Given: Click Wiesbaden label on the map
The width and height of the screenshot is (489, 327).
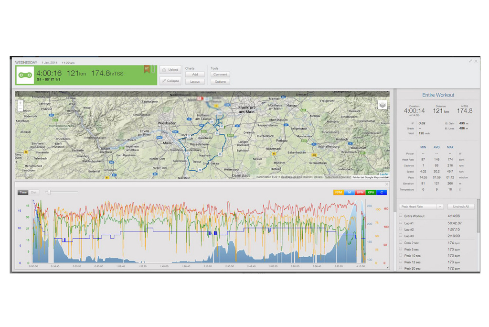Looking at the screenshot, I should 167,123.
